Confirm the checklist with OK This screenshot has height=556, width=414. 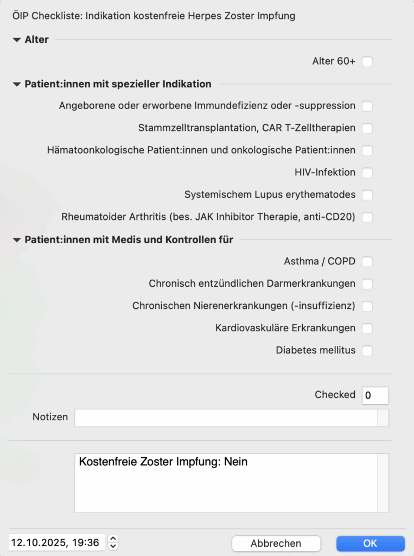click(x=370, y=544)
